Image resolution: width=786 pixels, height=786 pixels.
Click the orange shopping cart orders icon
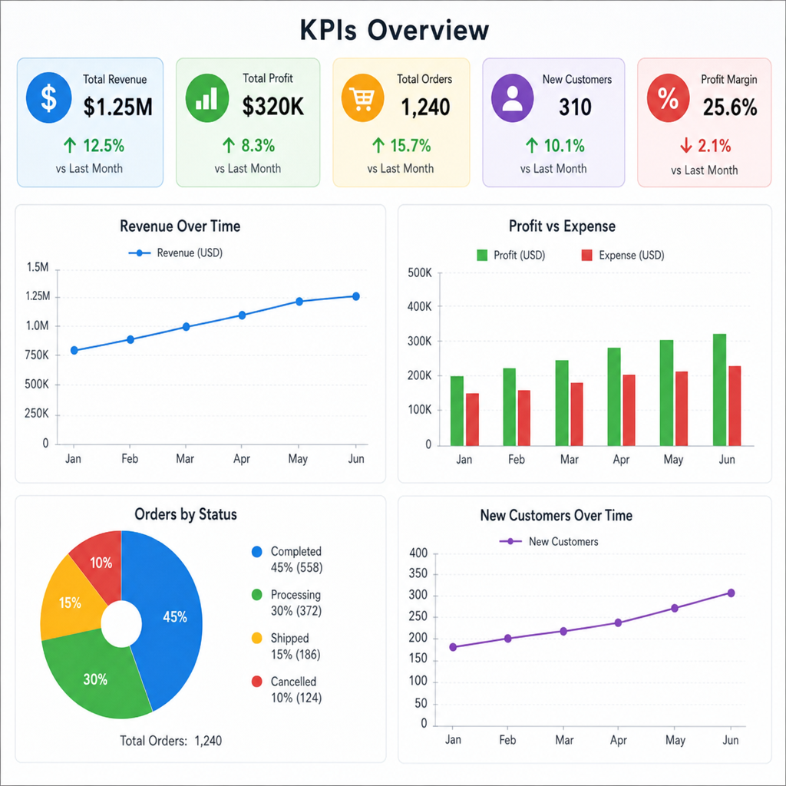tap(362, 98)
